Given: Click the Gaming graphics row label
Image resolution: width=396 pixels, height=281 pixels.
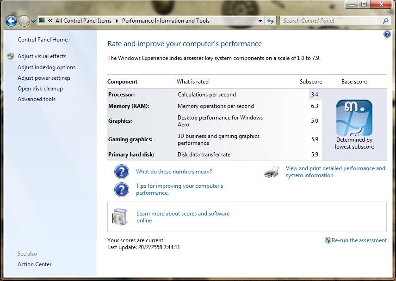Looking at the screenshot, I should pos(130,139).
